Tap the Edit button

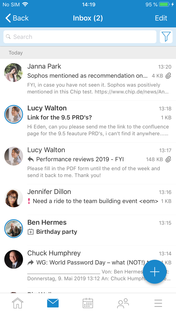coord(161,18)
